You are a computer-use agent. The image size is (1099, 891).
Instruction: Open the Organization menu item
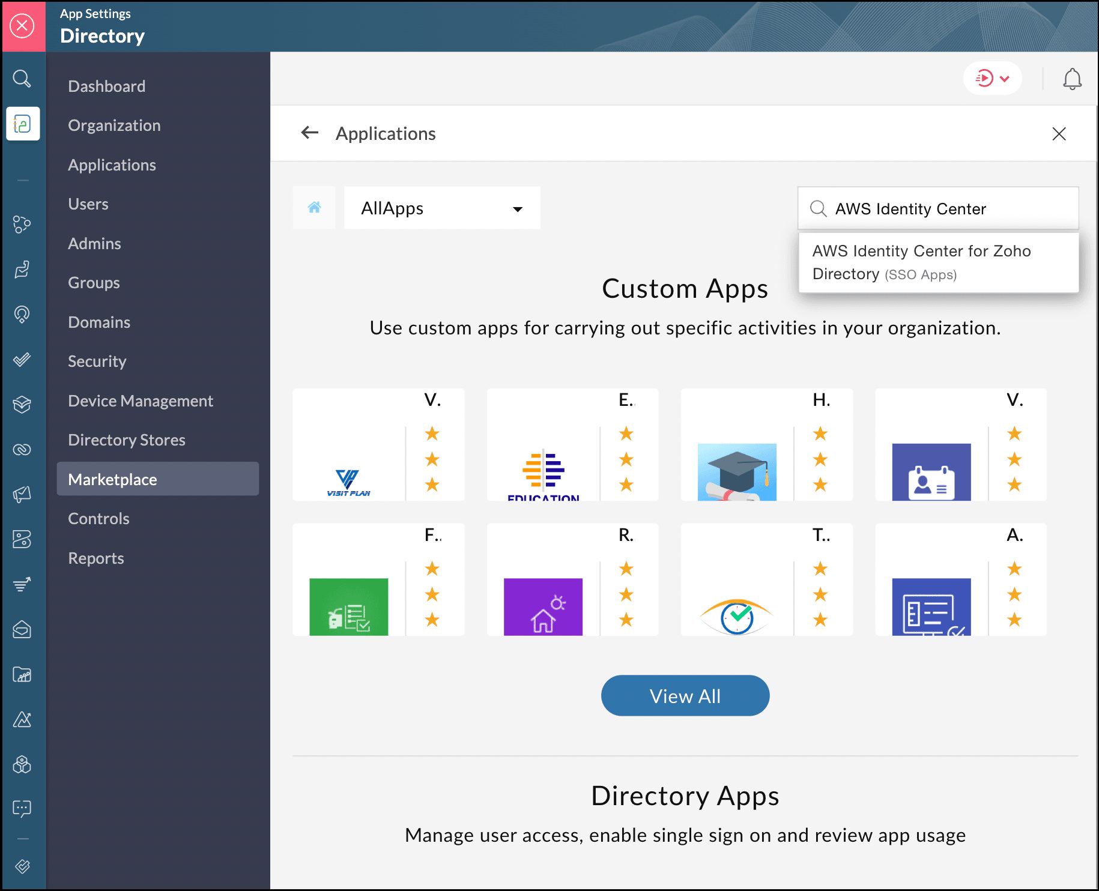click(114, 125)
